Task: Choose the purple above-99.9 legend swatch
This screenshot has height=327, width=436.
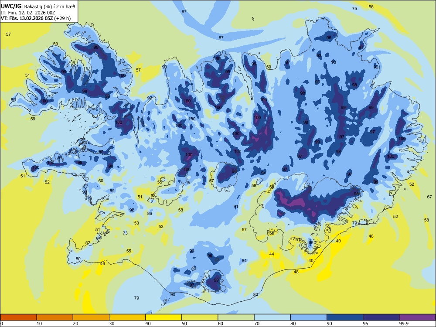Action: coord(417,317)
